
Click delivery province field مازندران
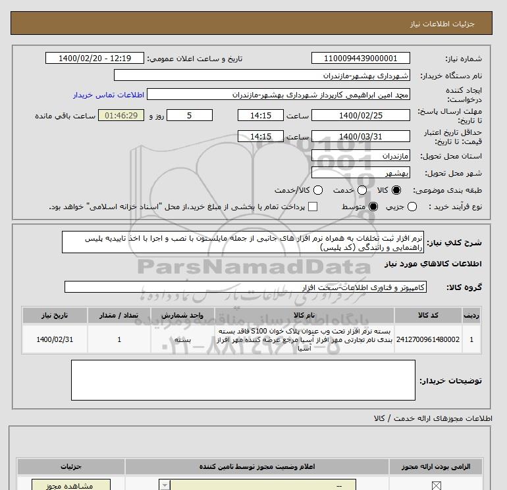tap(361, 156)
